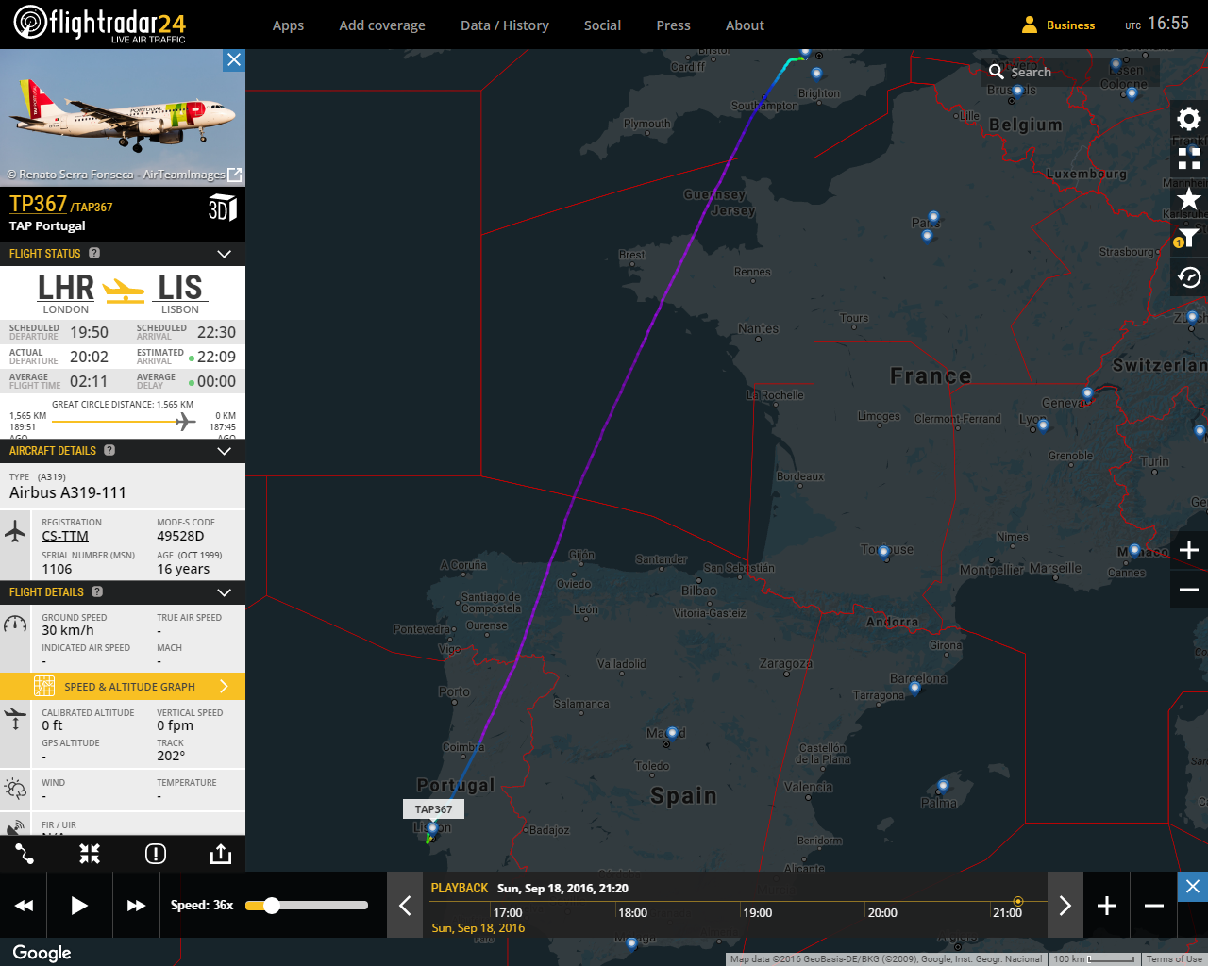This screenshot has width=1208, height=966.
Task: Open the playback history clock icon
Action: [1189, 277]
